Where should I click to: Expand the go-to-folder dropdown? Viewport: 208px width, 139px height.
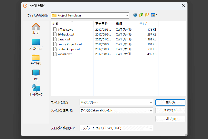tap(151, 128)
